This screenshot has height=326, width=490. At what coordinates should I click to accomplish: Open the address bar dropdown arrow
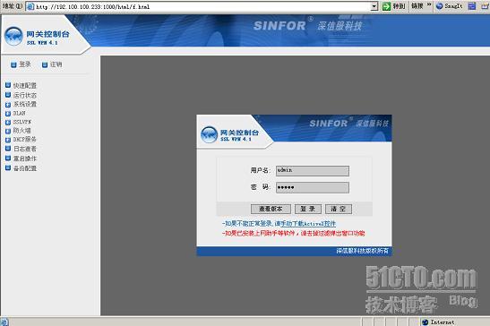[374, 6]
